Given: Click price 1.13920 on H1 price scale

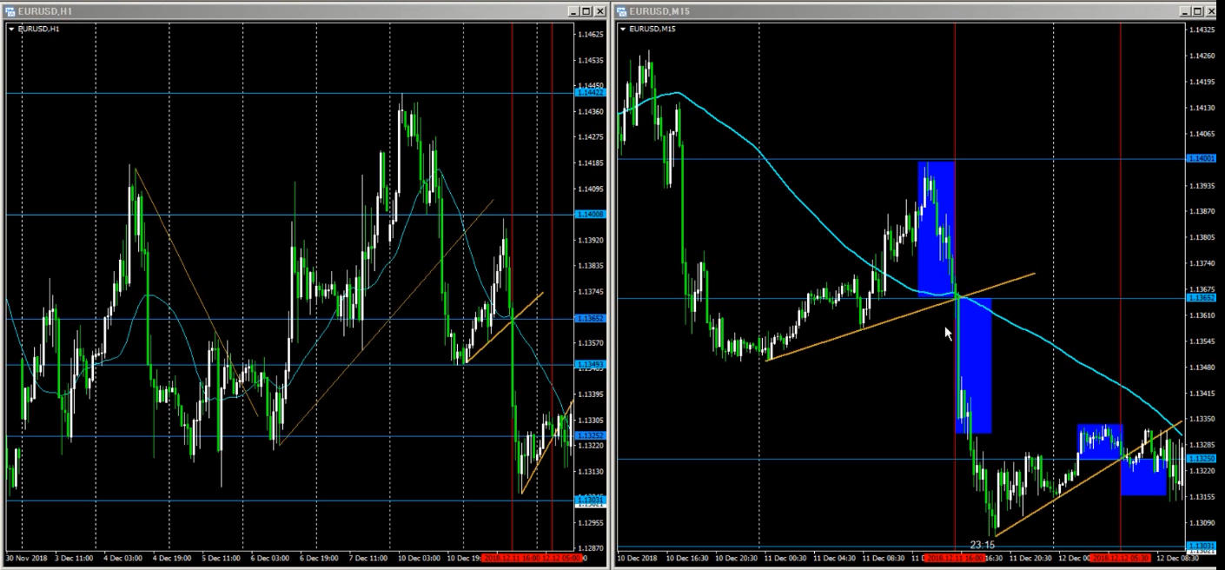Looking at the screenshot, I should pos(591,240).
